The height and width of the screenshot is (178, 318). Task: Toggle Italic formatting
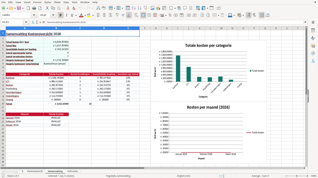pos(67,15)
